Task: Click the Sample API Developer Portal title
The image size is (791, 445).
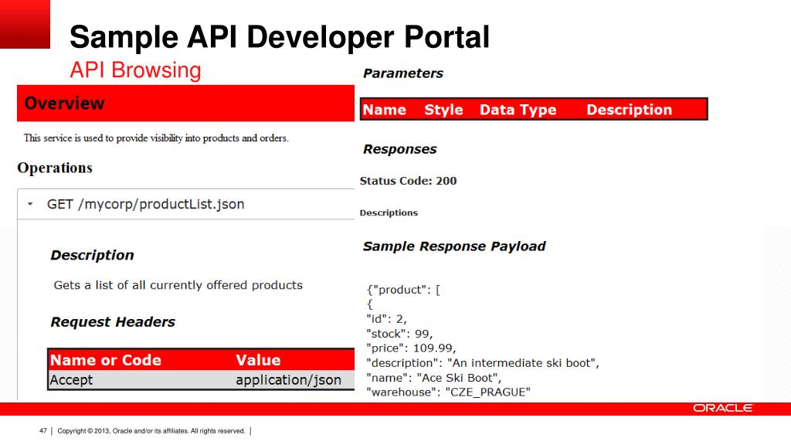Action: 280,37
